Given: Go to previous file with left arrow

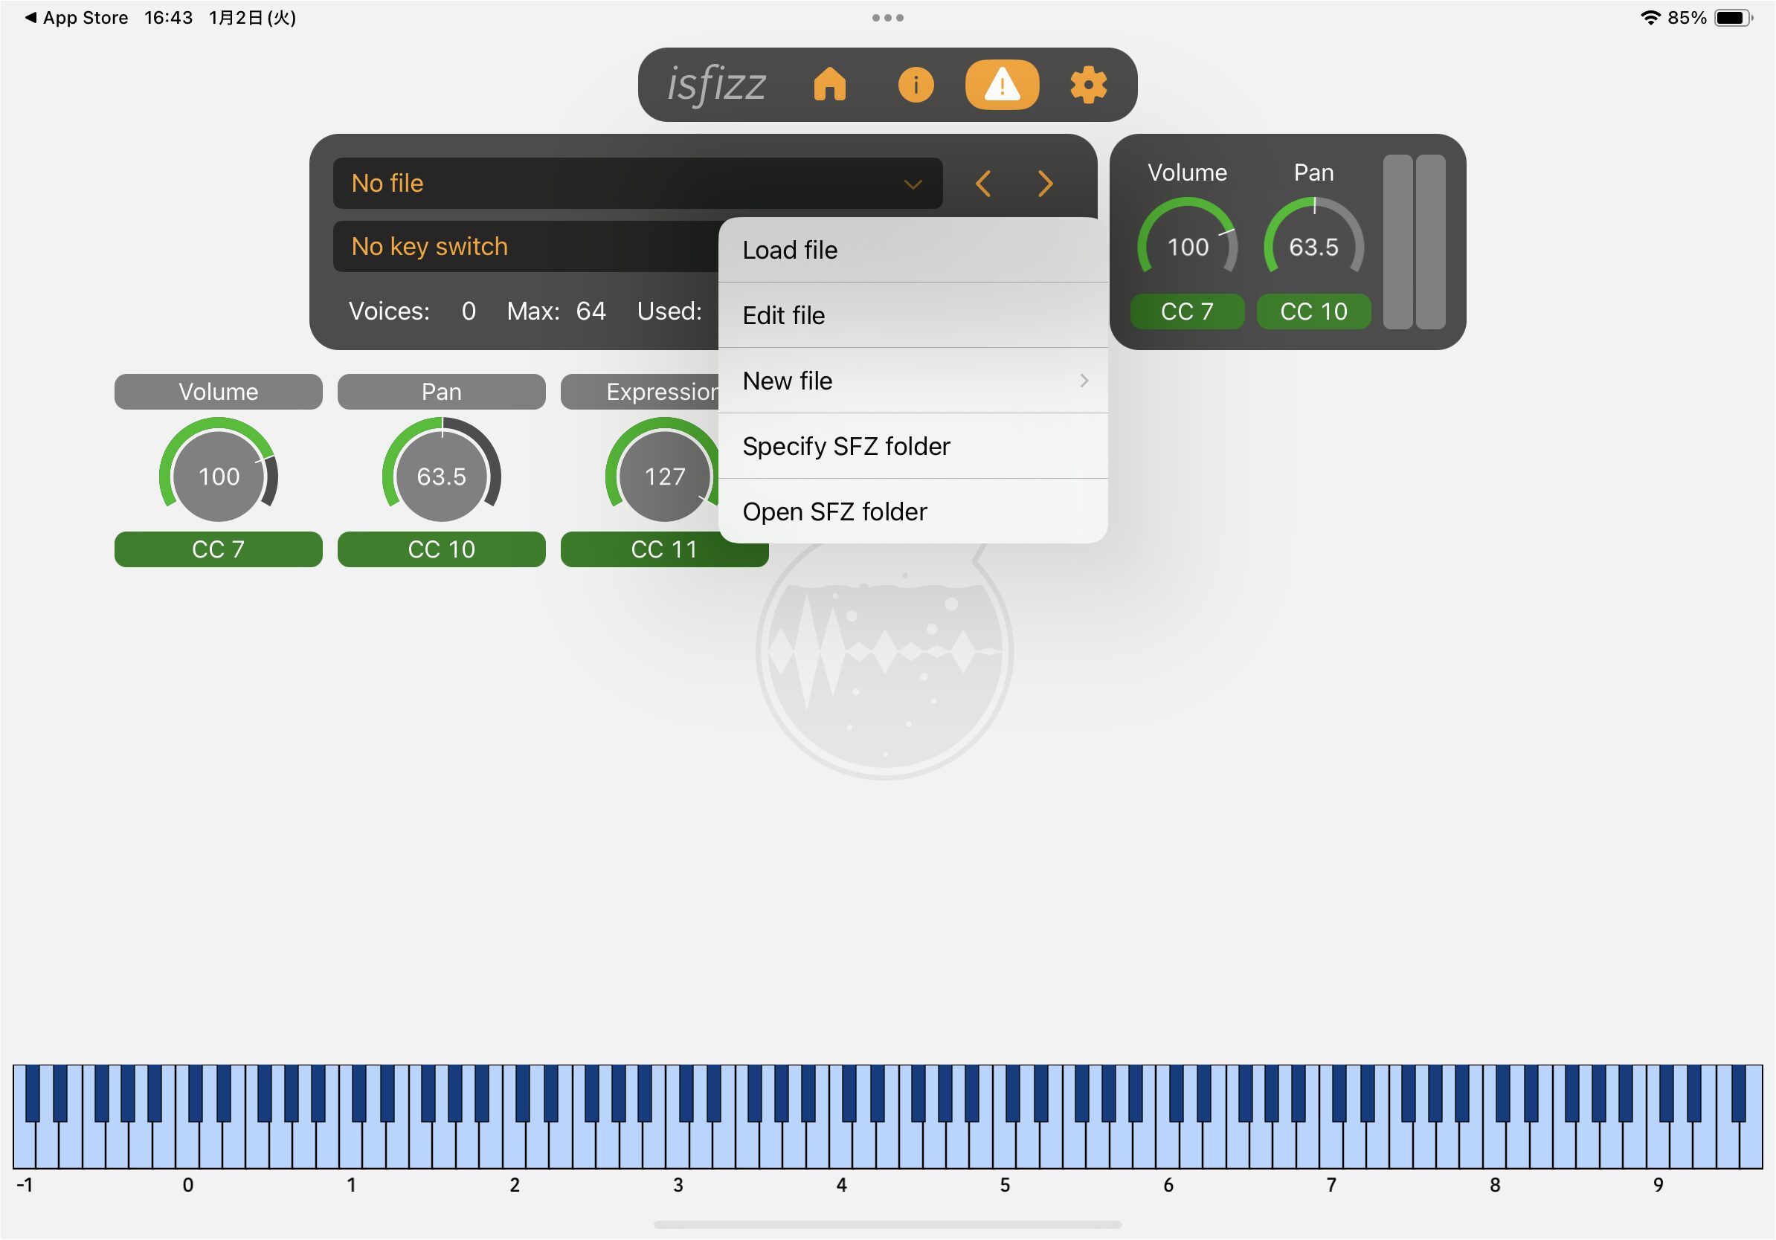Looking at the screenshot, I should click(983, 184).
